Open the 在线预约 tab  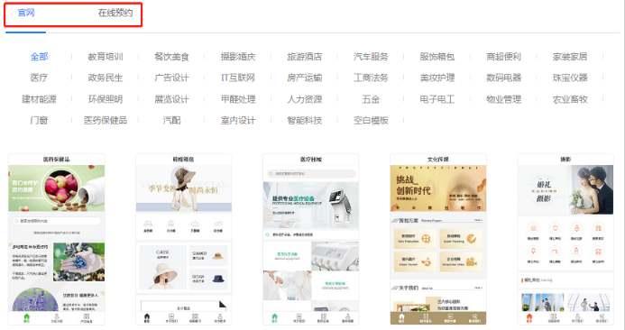point(115,13)
